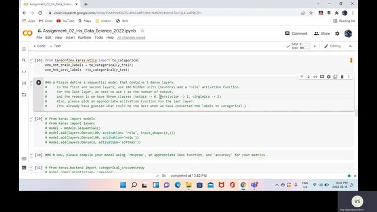Show hidden system tray icons chevron

point(277,185)
